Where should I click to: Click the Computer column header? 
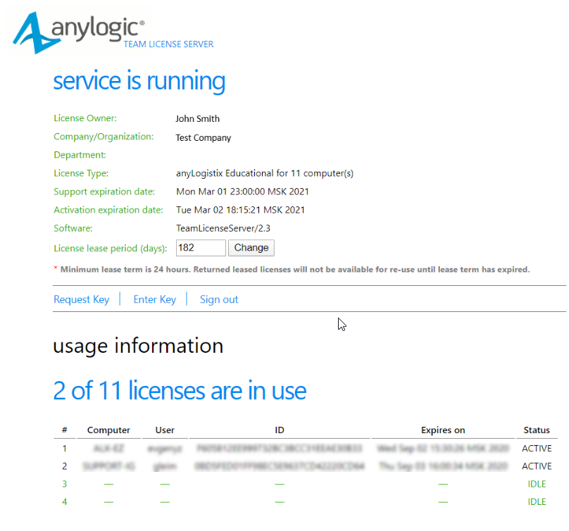coord(108,430)
